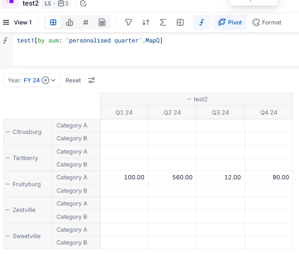Image resolution: width=299 pixels, height=254 pixels.
Task: Open the Format panel
Action: 267,22
